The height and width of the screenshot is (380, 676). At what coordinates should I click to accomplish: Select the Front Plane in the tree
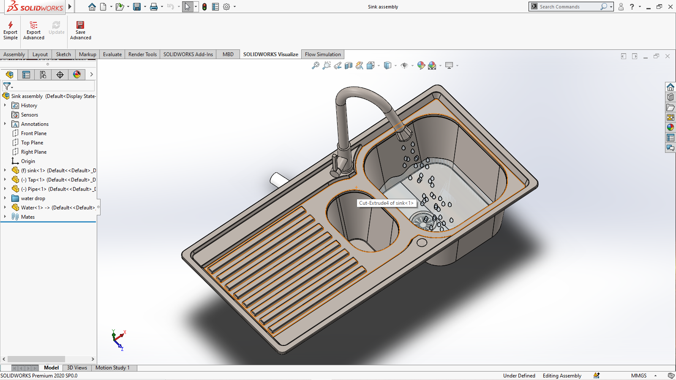34,133
